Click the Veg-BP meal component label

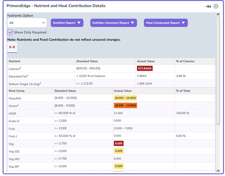click(14, 167)
